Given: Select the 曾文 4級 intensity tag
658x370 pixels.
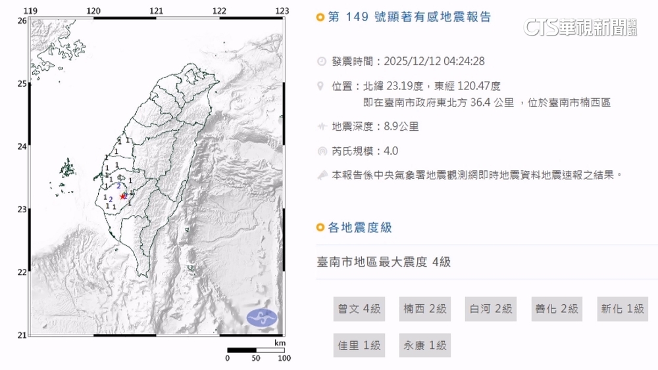Looking at the screenshot, I should 359,309.
